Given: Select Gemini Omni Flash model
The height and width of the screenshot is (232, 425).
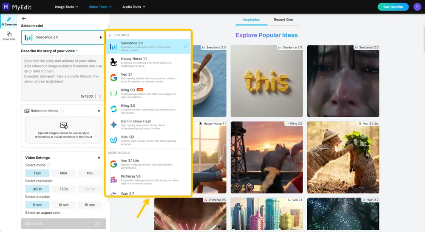Looking at the screenshot, I should tap(148, 124).
